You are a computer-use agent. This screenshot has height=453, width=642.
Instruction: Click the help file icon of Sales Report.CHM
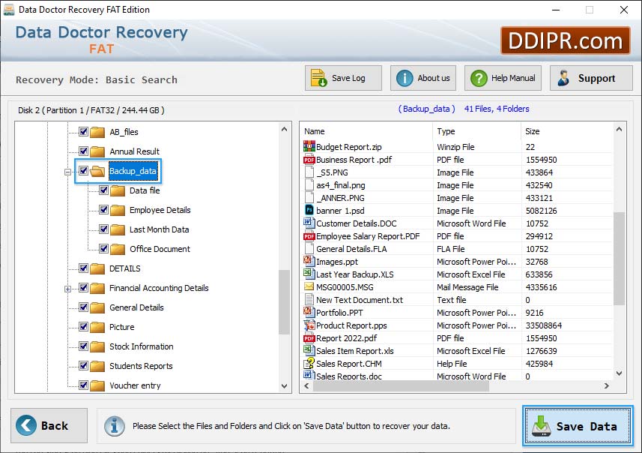tap(309, 363)
